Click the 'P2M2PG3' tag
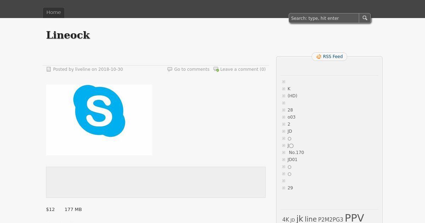 [x=330, y=220]
